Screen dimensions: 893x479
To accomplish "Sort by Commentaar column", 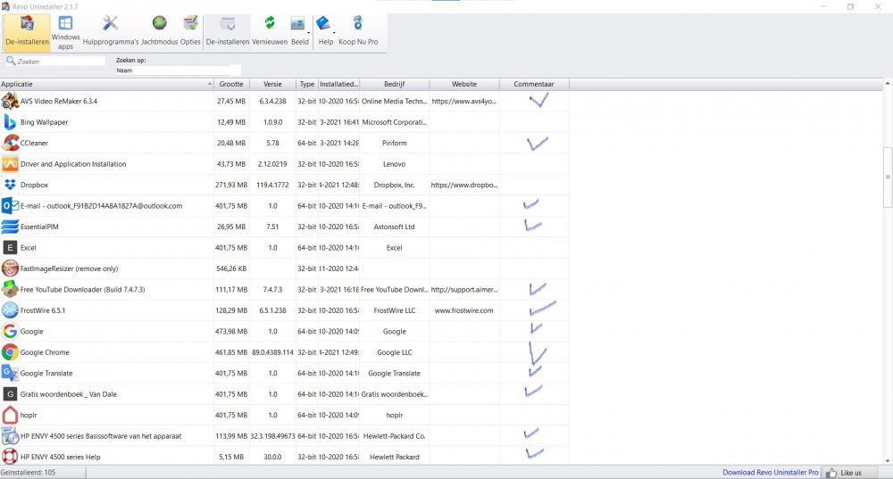I will tap(534, 84).
